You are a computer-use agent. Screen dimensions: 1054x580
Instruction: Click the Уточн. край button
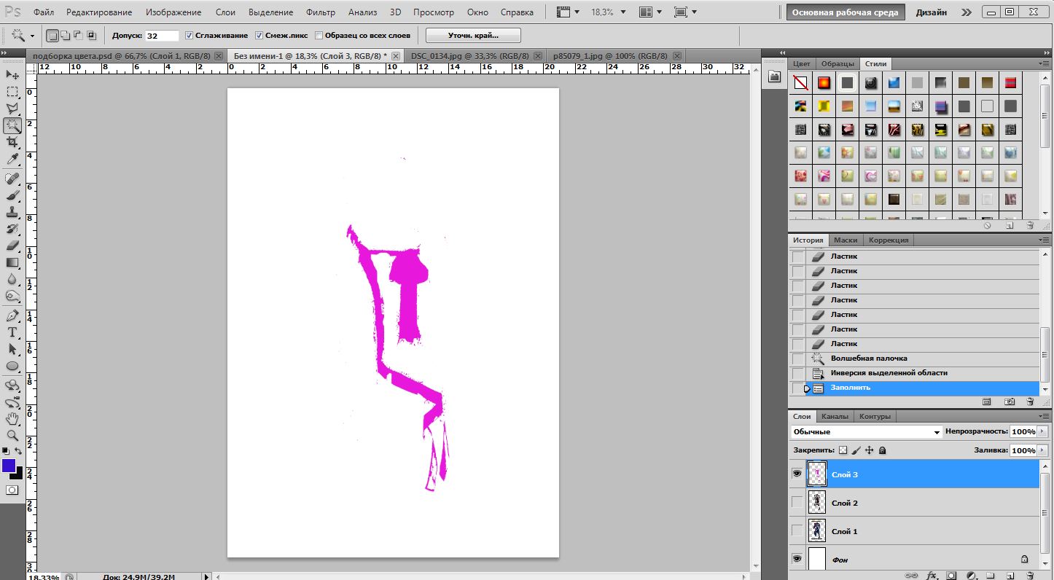[472, 35]
